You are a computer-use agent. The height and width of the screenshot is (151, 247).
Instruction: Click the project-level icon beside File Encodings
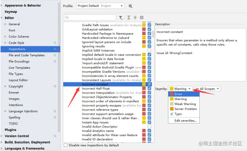[55, 61]
